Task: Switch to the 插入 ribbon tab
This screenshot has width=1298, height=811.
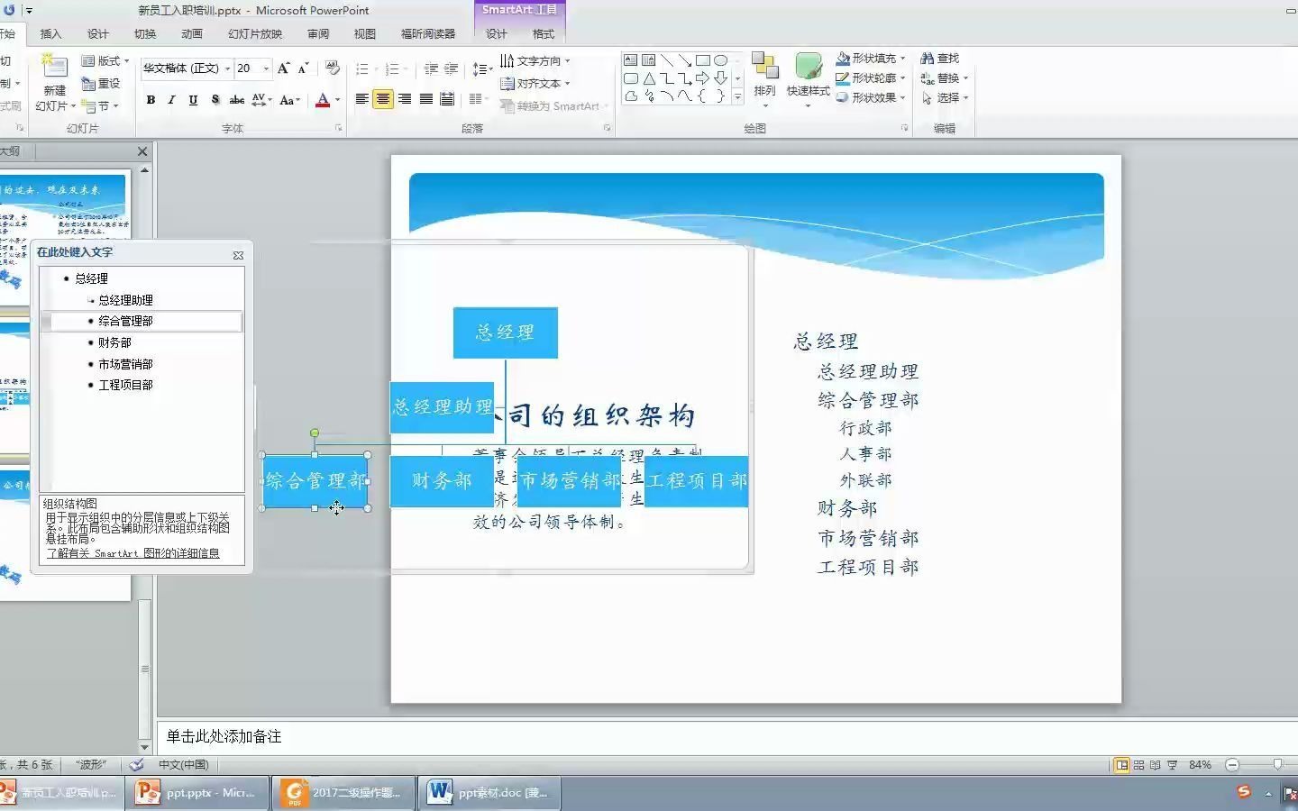Action: tap(50, 33)
